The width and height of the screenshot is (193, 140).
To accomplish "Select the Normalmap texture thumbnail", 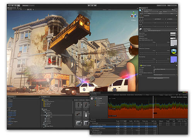I will (x=174, y=60).
